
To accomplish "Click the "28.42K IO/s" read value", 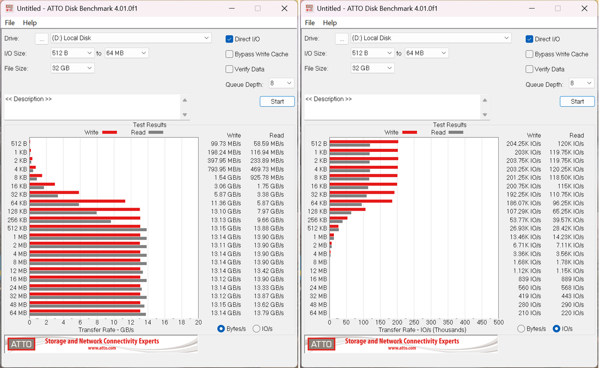I will pyautogui.click(x=569, y=229).
